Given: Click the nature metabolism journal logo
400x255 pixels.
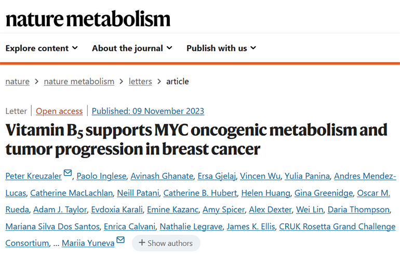Looking at the screenshot, I should pos(88,19).
